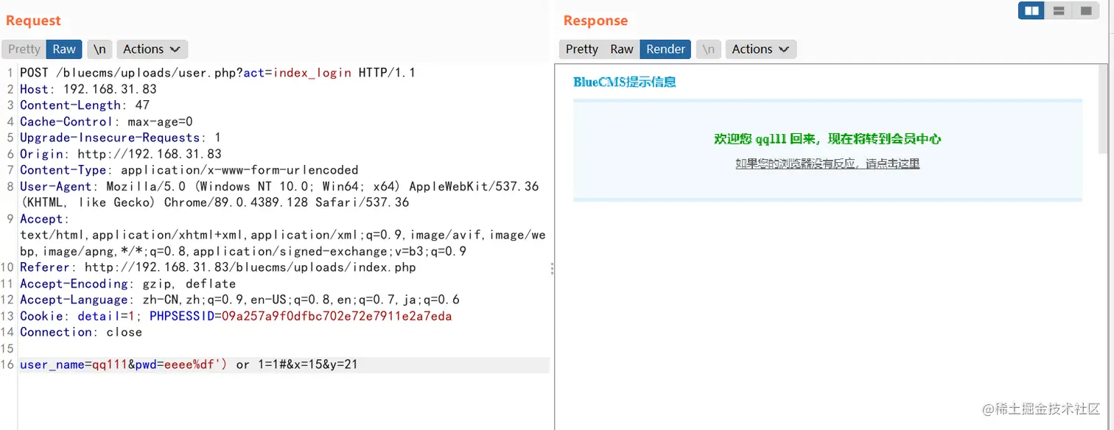The image size is (1114, 430).
Task: Select the Raw tab in Response panel
Action: point(622,49)
